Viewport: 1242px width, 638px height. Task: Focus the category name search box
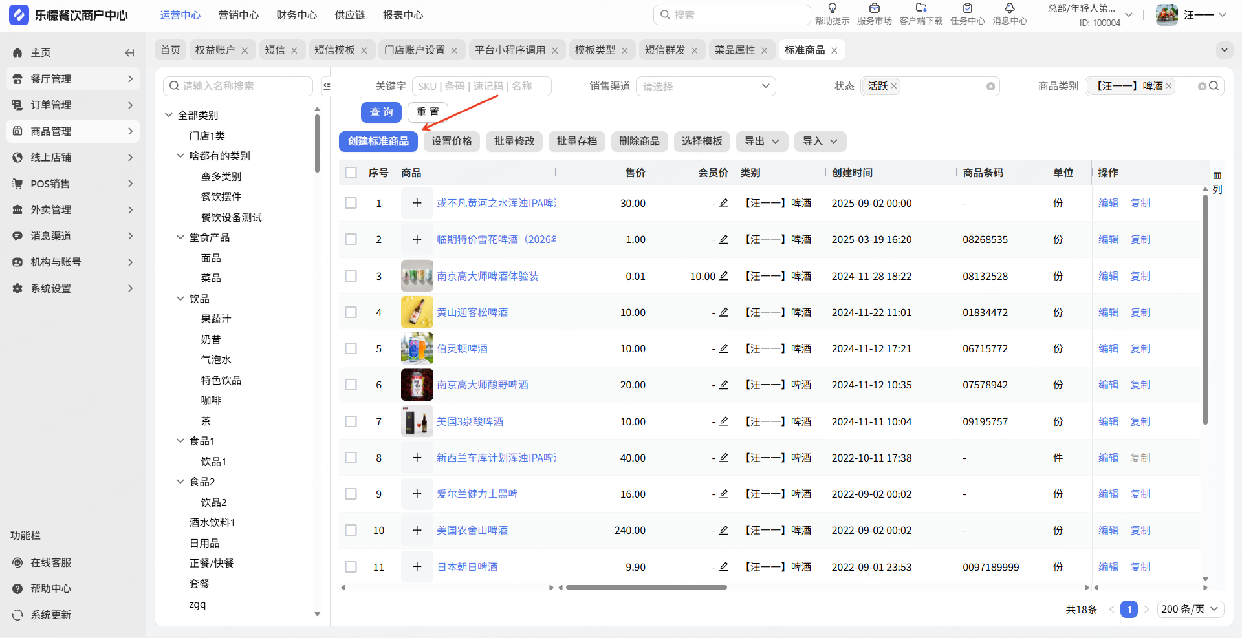point(238,86)
